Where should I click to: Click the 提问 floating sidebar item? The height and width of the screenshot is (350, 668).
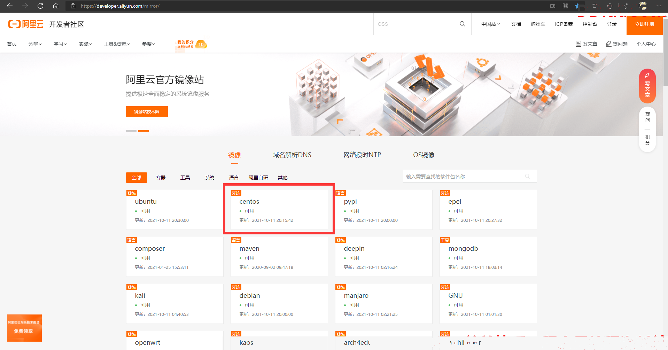[x=647, y=117]
